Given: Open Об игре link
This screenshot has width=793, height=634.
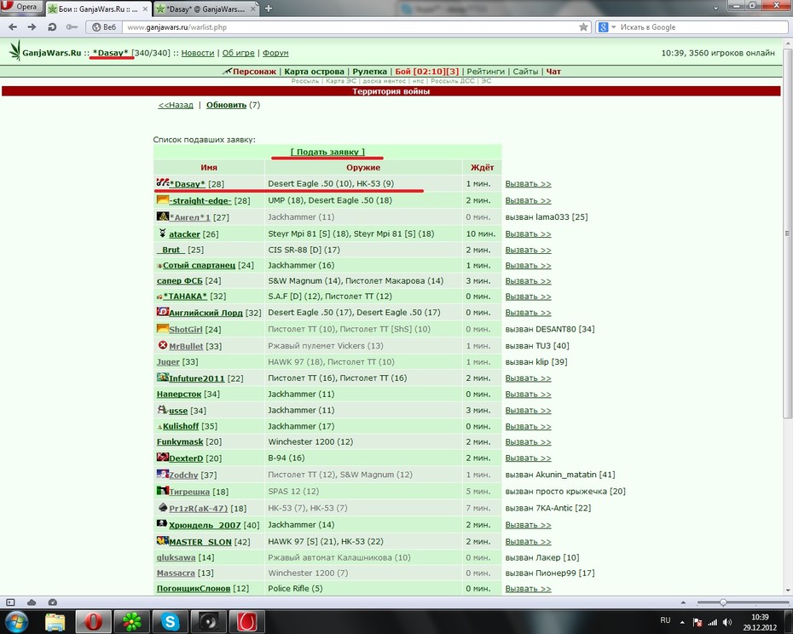Looking at the screenshot, I should [238, 53].
